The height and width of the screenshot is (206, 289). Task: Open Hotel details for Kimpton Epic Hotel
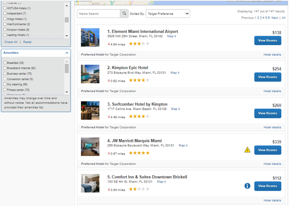tap(272, 91)
